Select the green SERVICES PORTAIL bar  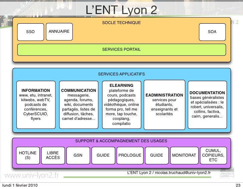click(121, 50)
